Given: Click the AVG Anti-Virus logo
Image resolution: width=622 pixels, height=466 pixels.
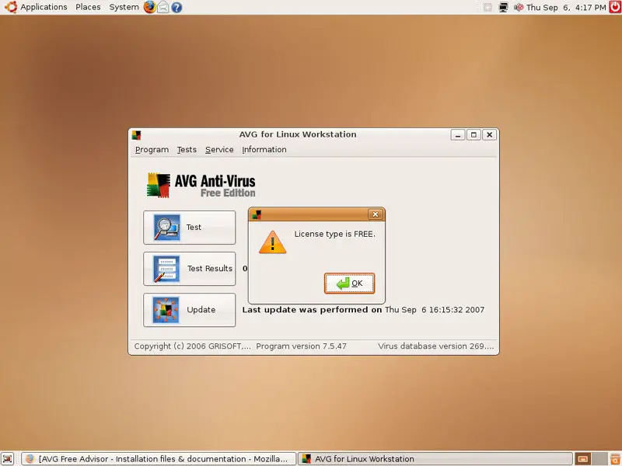Looking at the screenshot, I should click(x=201, y=185).
